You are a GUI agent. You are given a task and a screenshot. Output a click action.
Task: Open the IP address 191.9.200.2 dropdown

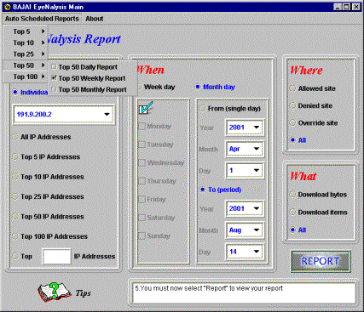point(107,115)
